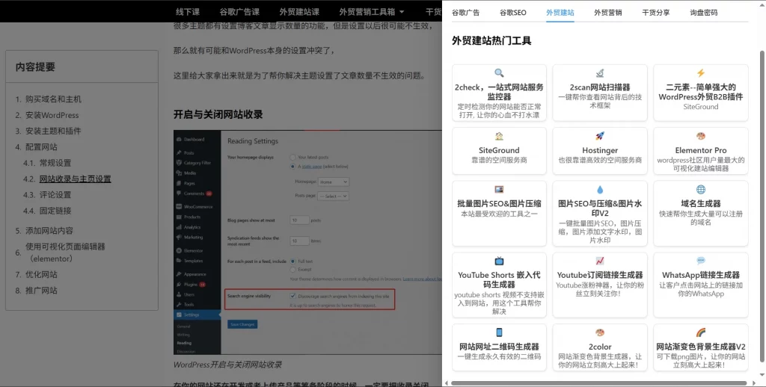Click the palette icon above Elementor Pro
The image size is (766, 387).
coord(700,136)
